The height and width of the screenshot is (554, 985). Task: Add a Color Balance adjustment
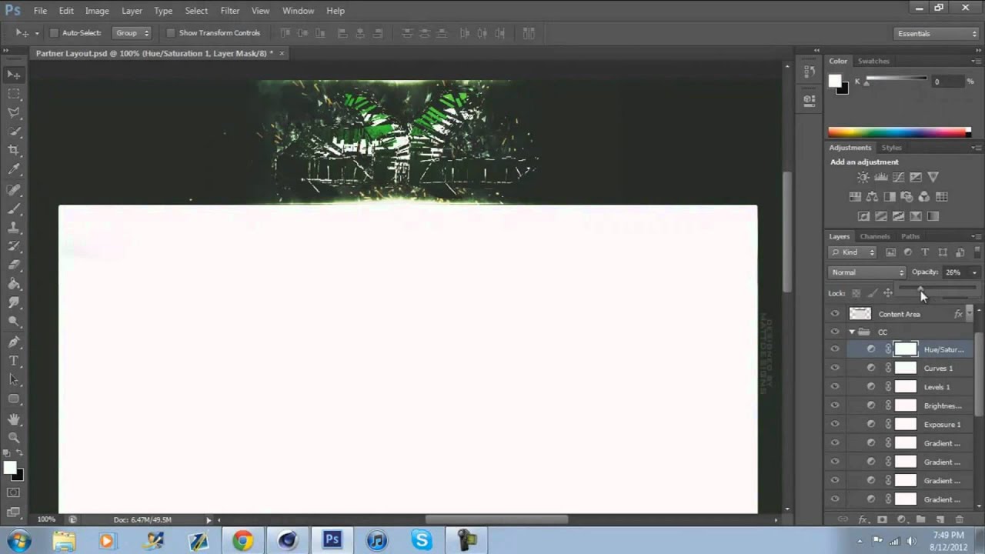coord(872,197)
